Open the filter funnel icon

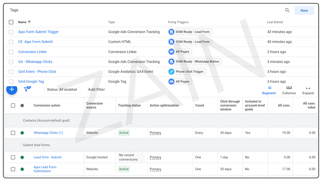tap(26, 89)
